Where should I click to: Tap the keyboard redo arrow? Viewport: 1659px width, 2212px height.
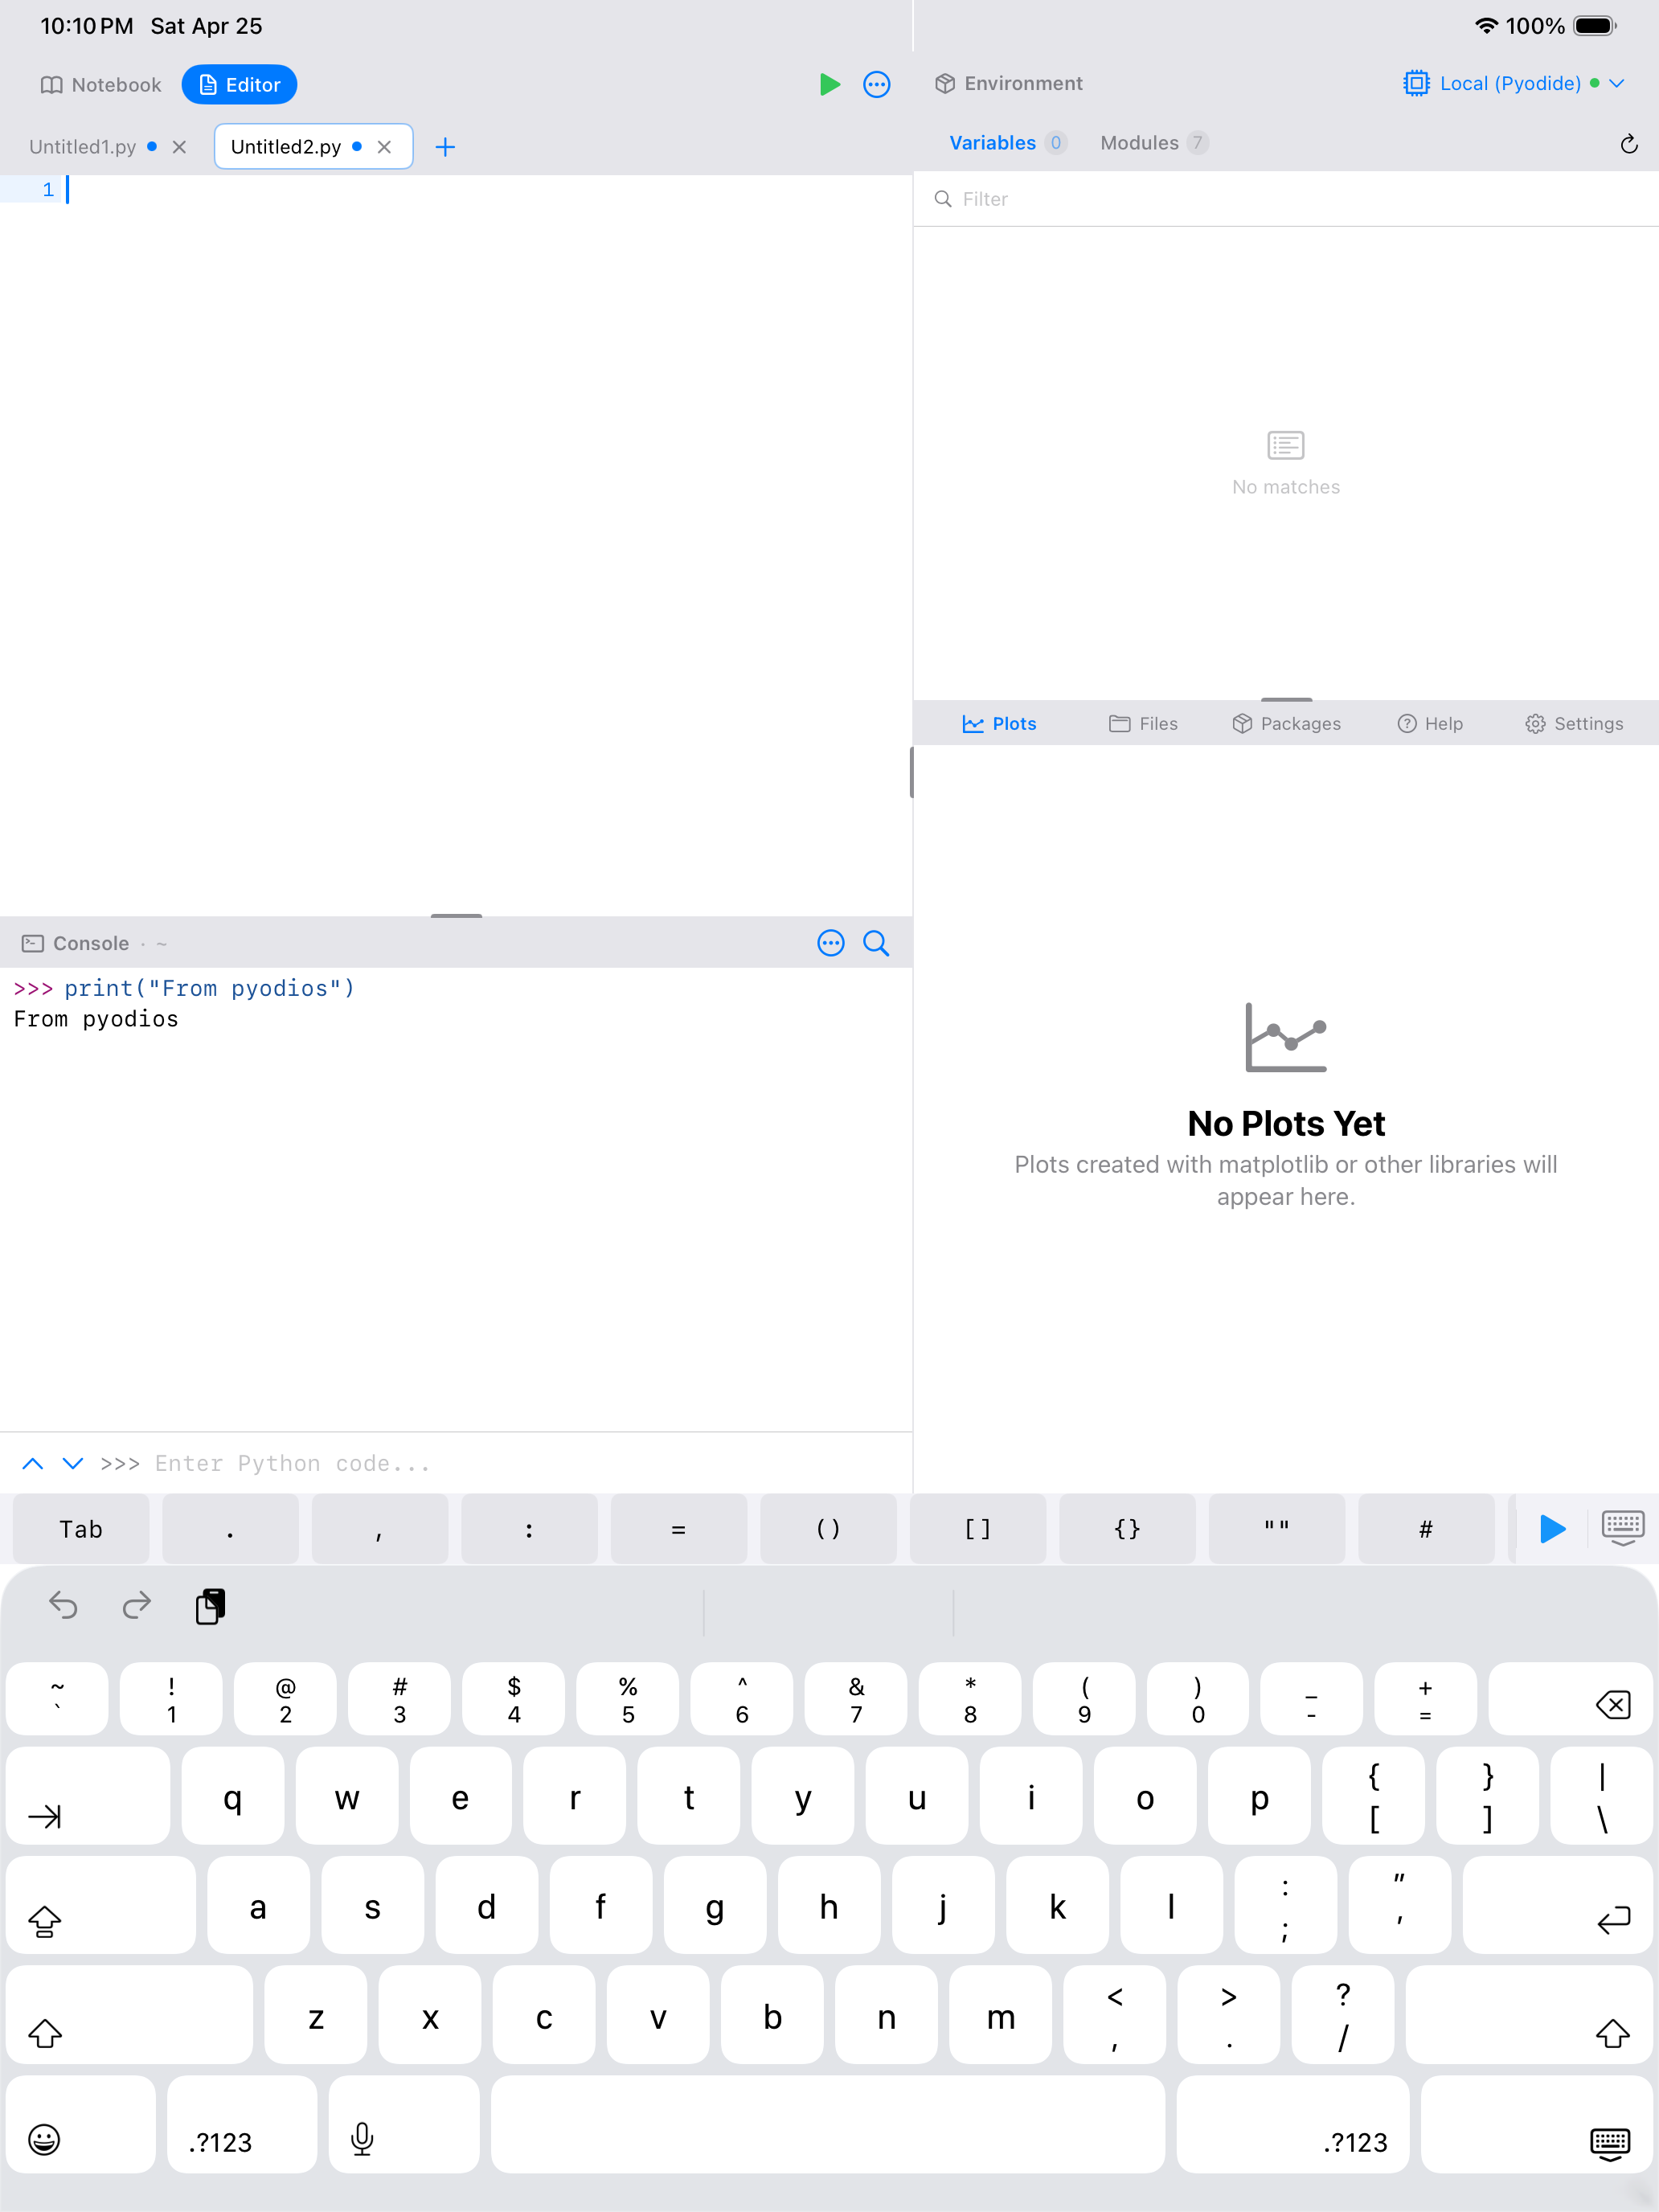click(137, 1606)
